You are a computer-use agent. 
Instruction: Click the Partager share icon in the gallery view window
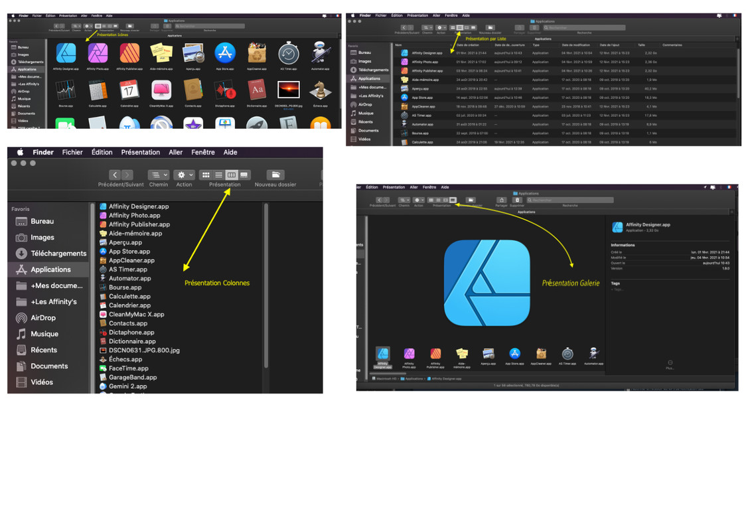coord(502,200)
